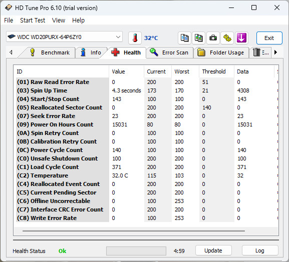Click the 4308 data cell
Image resolution: width=289 pixels, height=262 pixels.
[243, 90]
